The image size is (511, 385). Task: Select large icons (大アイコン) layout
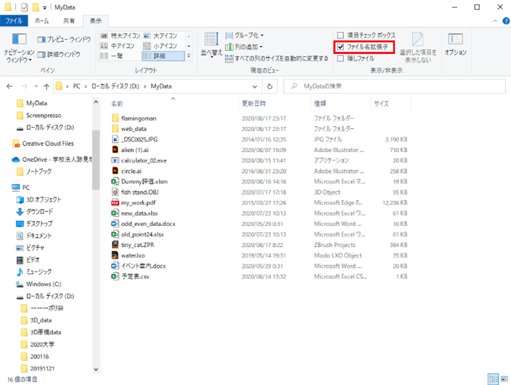click(160, 36)
